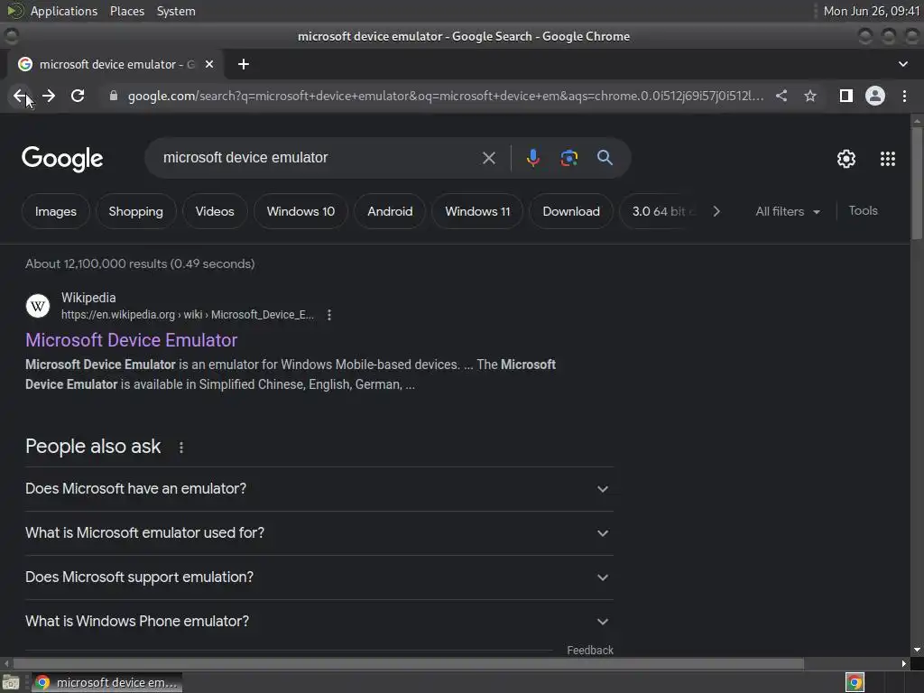The height and width of the screenshot is (693, 924).
Task: Open the Microsoft Device Emulator Wikipedia link
Action: tap(132, 340)
